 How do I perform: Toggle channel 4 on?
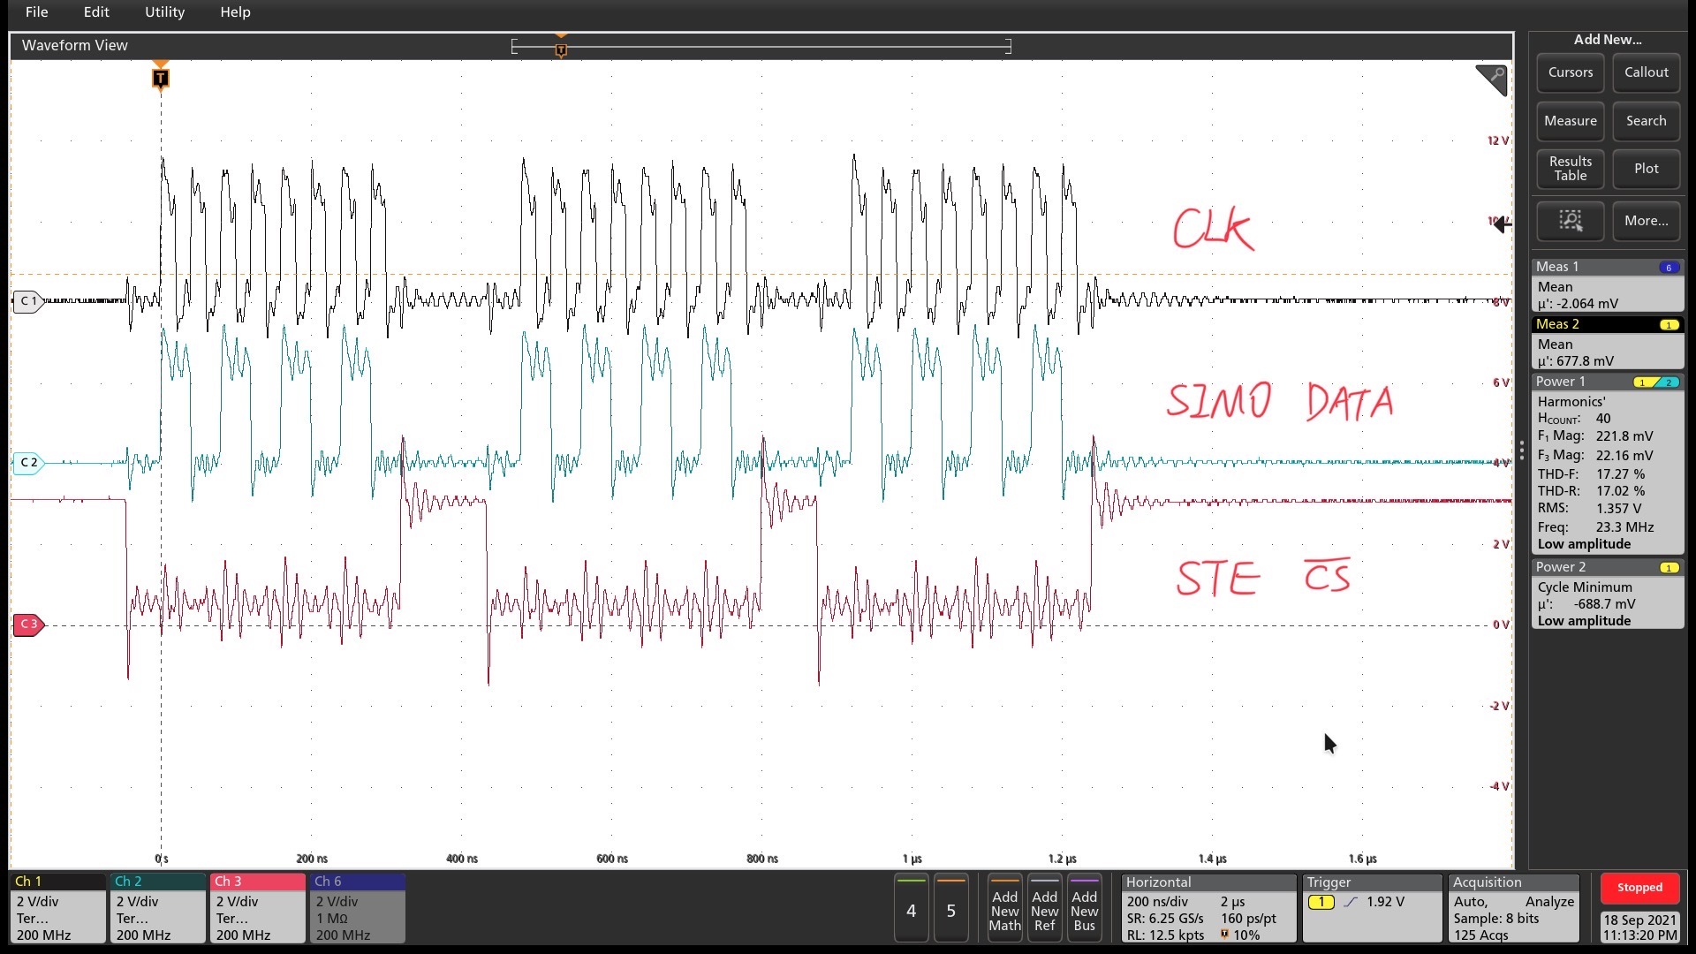[x=911, y=910]
